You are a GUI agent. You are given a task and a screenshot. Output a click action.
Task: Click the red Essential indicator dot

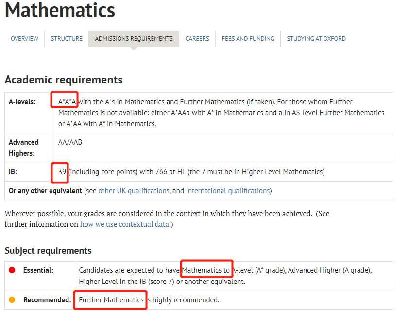click(12, 270)
